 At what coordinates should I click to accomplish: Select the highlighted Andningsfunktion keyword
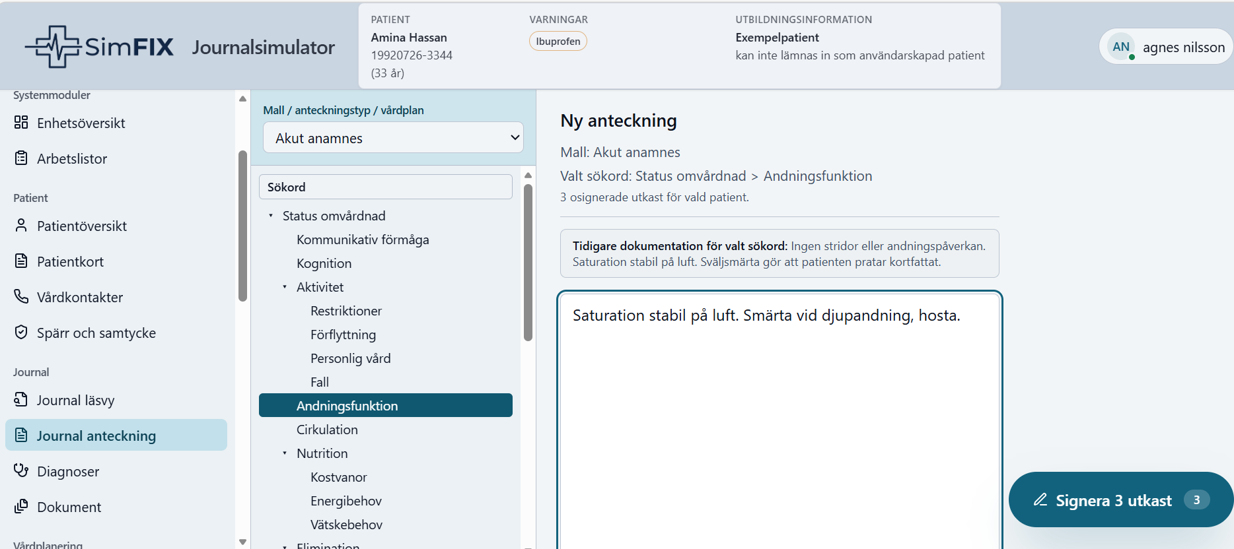[x=386, y=405]
